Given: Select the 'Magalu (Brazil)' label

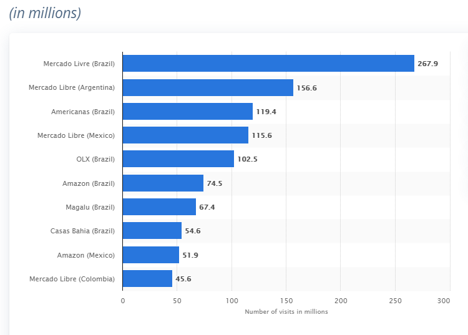Looking at the screenshot, I should (x=90, y=207).
